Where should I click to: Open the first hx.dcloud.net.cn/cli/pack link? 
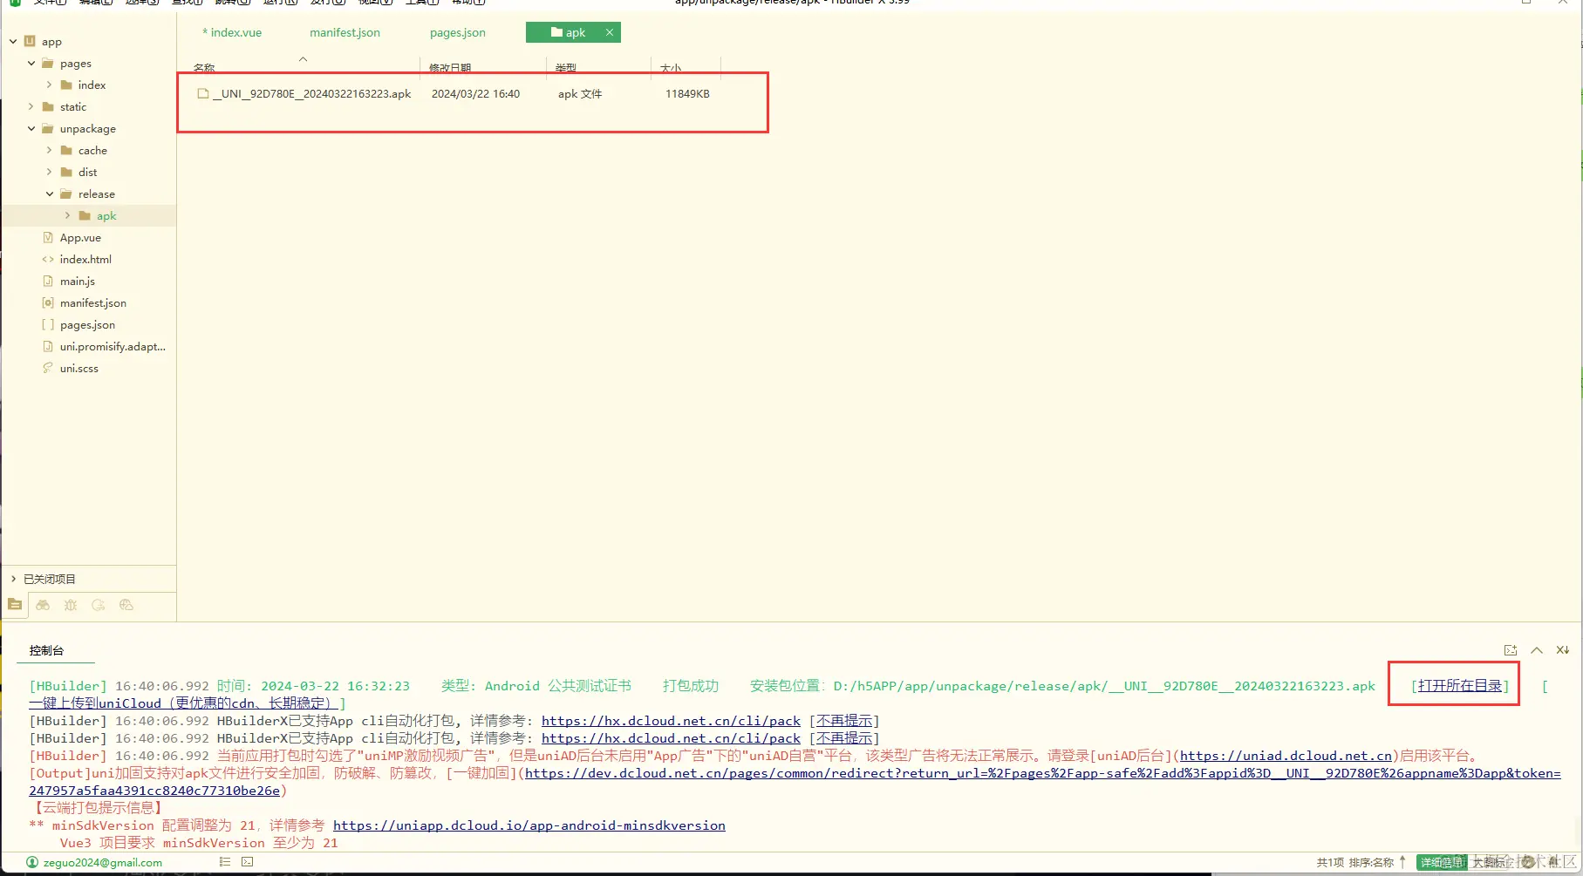pyautogui.click(x=671, y=721)
